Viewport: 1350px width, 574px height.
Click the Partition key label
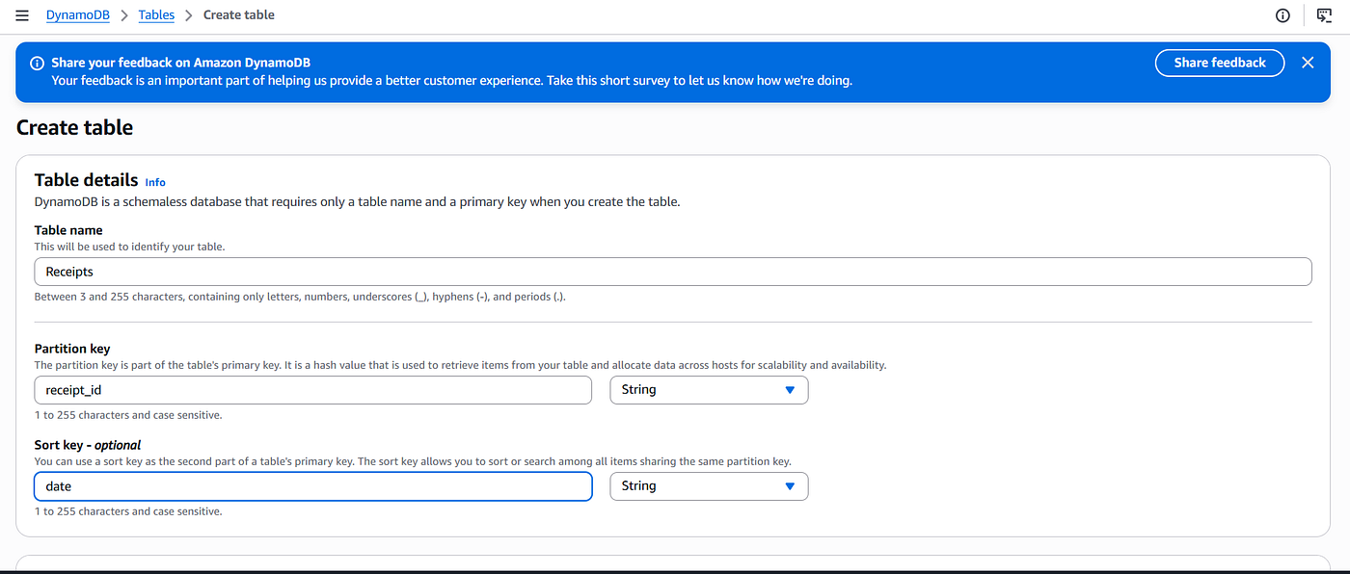tap(72, 349)
